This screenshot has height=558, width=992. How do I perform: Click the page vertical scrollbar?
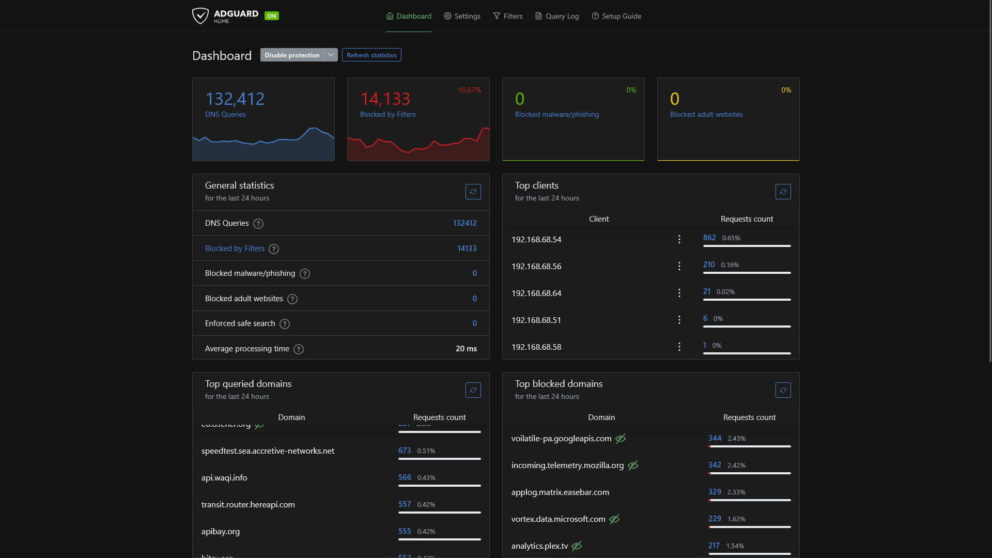(989, 181)
